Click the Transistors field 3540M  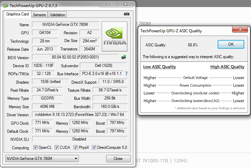tap(89, 49)
